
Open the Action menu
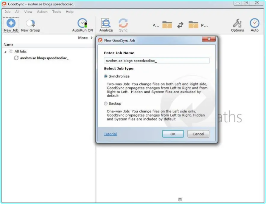pyautogui.click(x=42, y=12)
